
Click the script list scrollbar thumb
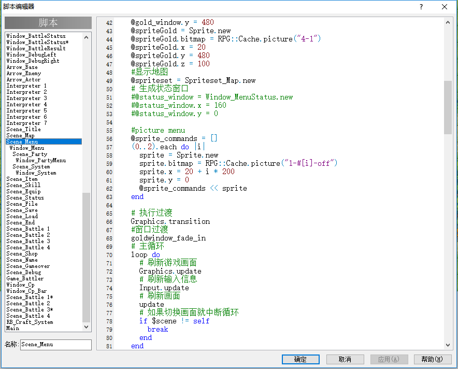[86, 257]
